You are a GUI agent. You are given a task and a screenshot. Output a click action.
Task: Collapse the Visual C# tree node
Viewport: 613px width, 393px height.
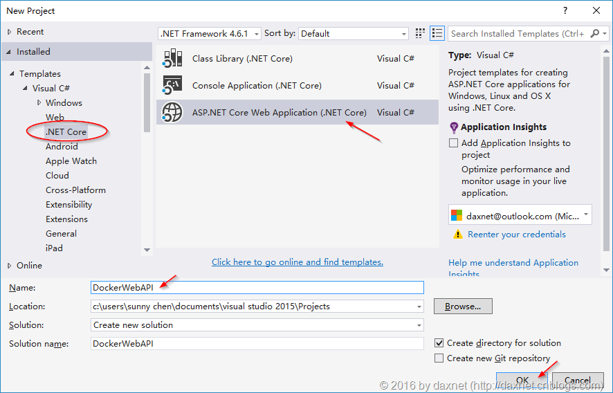25,88
